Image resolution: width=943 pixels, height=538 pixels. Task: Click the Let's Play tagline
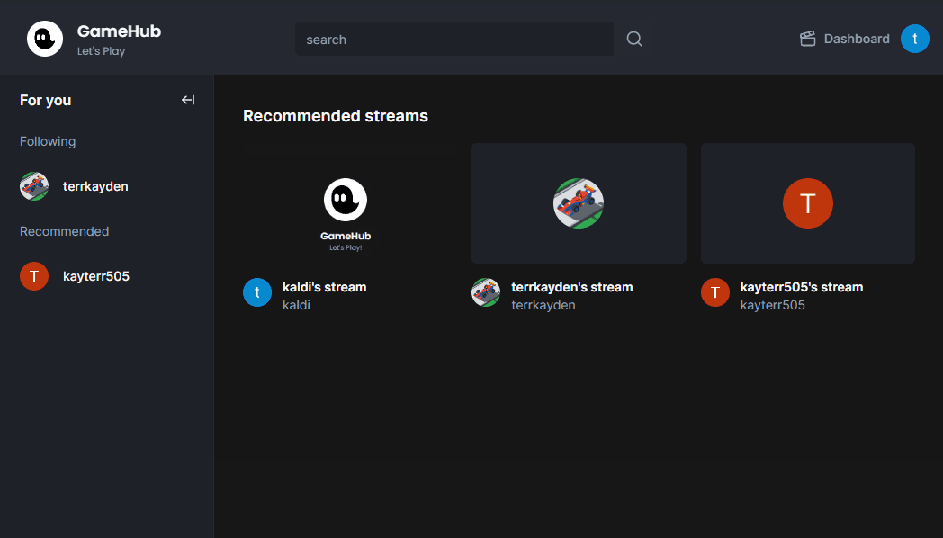[101, 51]
